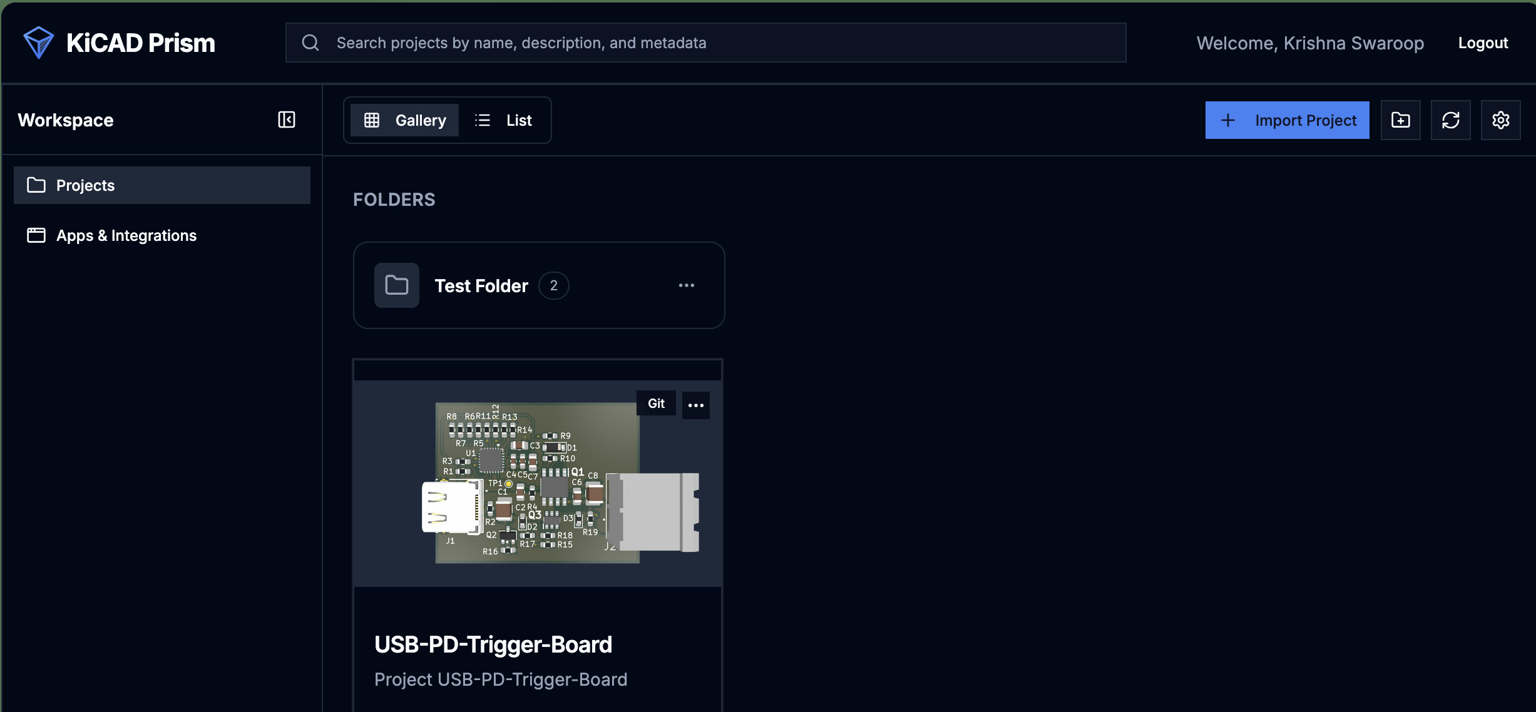Click the USB-PD-Trigger-Board project title
The height and width of the screenshot is (712, 1536).
(493, 644)
